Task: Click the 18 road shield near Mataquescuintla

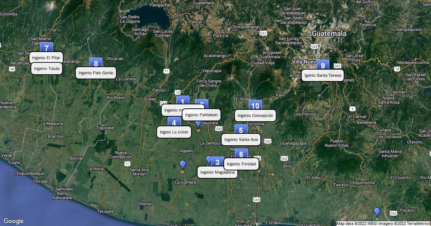Action: click(x=397, y=69)
